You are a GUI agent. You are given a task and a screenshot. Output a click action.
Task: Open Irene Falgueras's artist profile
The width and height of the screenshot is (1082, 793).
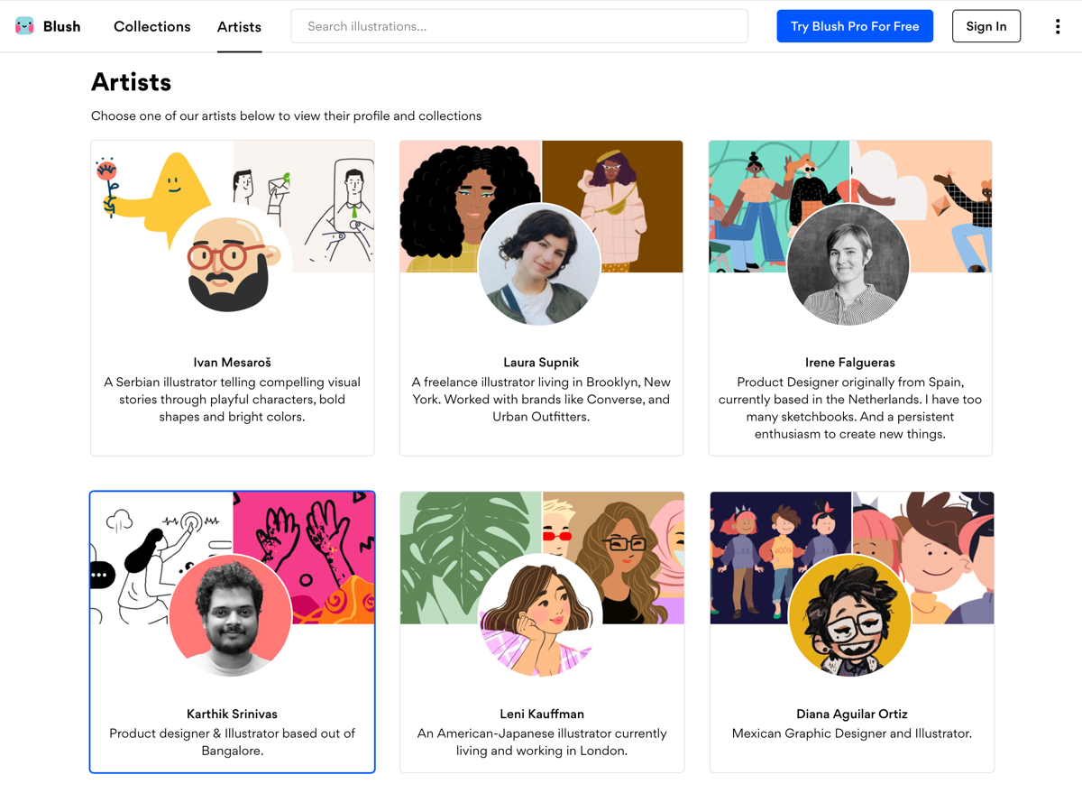tap(850, 362)
